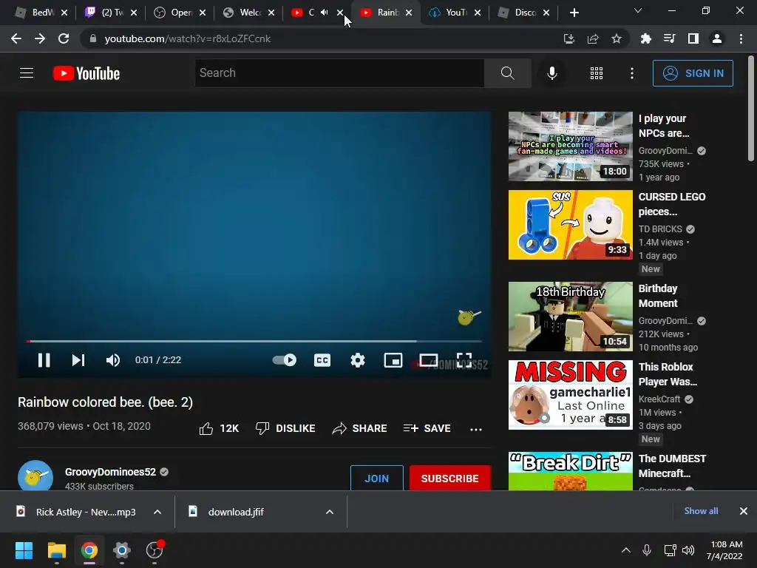
Task: Open GroovyDominoes52 channel avatar
Action: coord(35,477)
